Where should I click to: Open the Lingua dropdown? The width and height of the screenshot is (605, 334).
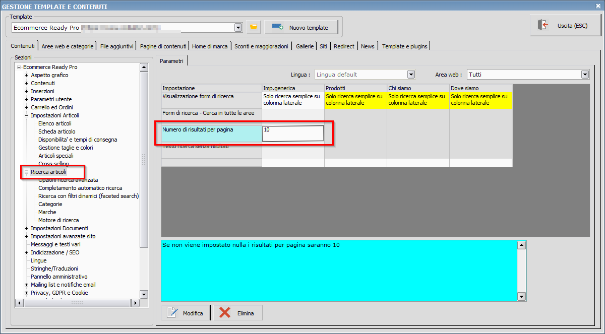click(411, 75)
